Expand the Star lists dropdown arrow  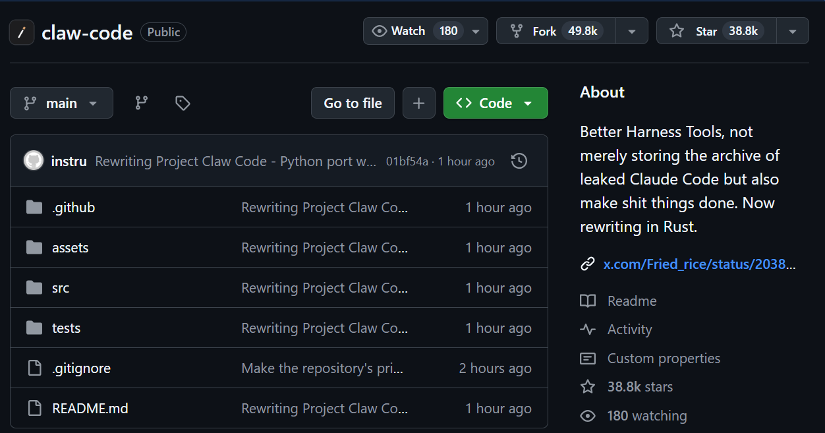793,31
